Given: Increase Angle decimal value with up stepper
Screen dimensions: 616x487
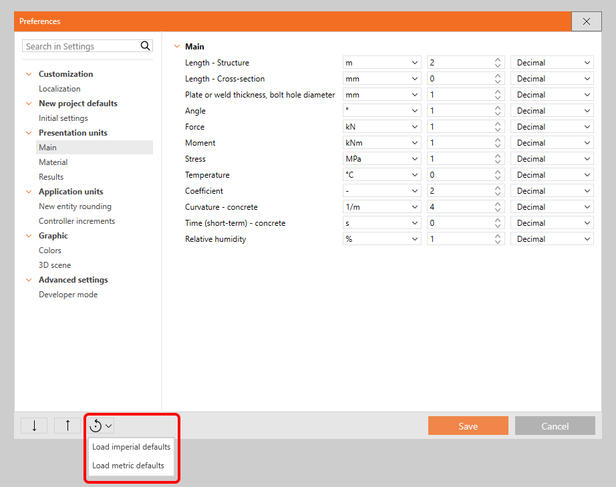Looking at the screenshot, I should [497, 108].
